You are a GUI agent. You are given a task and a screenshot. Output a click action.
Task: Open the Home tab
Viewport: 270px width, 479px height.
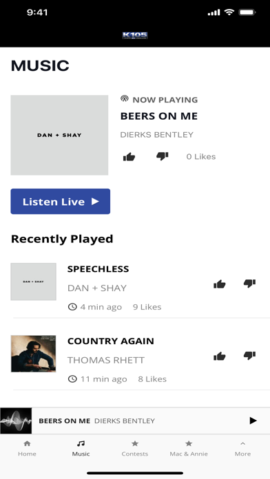point(27,449)
